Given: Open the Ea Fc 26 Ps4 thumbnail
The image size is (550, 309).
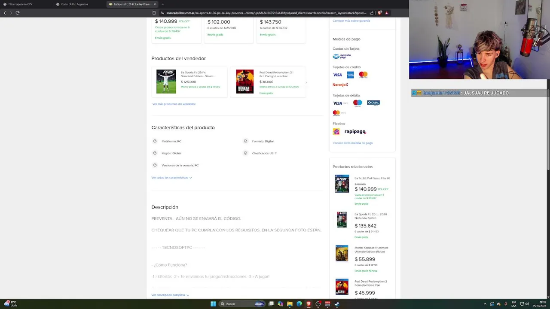Looking at the screenshot, I should (342, 184).
